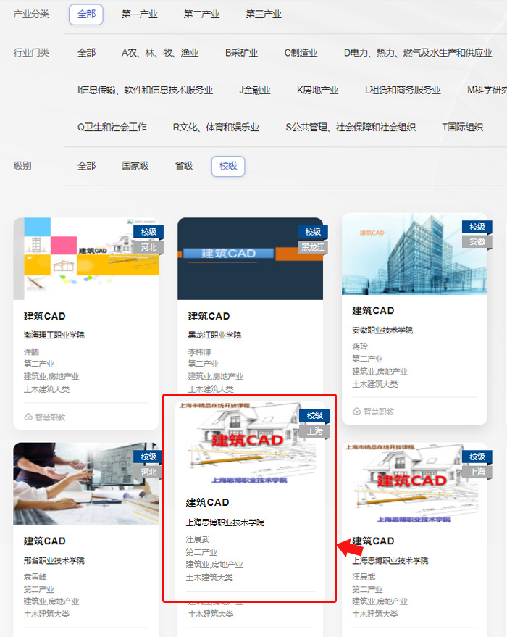
Task: Choose 国家级 level filter
Action: [x=135, y=166]
